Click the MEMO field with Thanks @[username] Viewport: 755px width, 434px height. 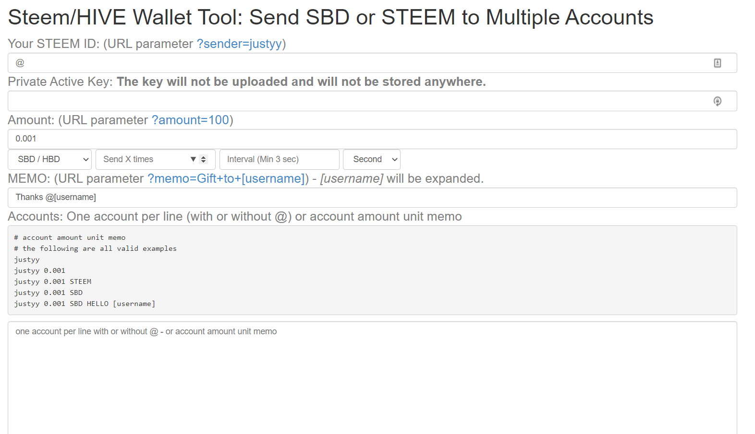click(x=372, y=197)
